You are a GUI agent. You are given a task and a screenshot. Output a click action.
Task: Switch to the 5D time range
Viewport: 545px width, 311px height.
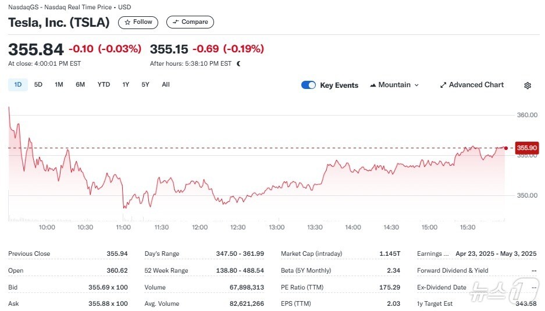[x=38, y=84]
